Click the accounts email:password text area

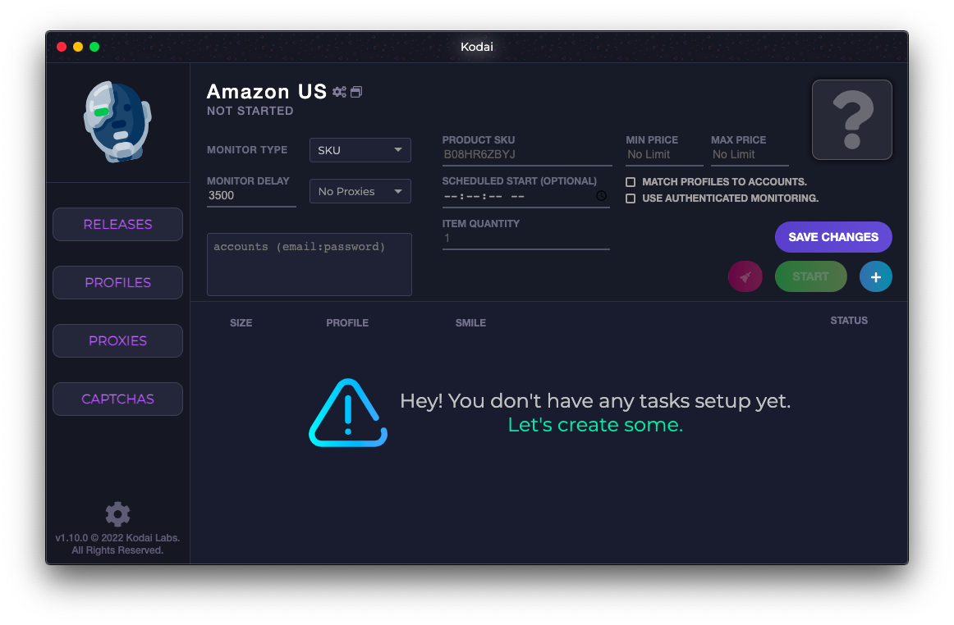(309, 264)
